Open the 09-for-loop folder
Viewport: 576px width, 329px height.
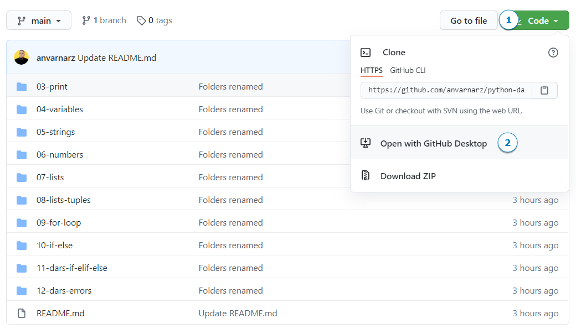(x=59, y=223)
